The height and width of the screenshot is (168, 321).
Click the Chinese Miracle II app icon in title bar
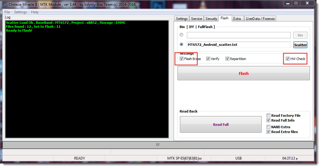click(x=5, y=5)
